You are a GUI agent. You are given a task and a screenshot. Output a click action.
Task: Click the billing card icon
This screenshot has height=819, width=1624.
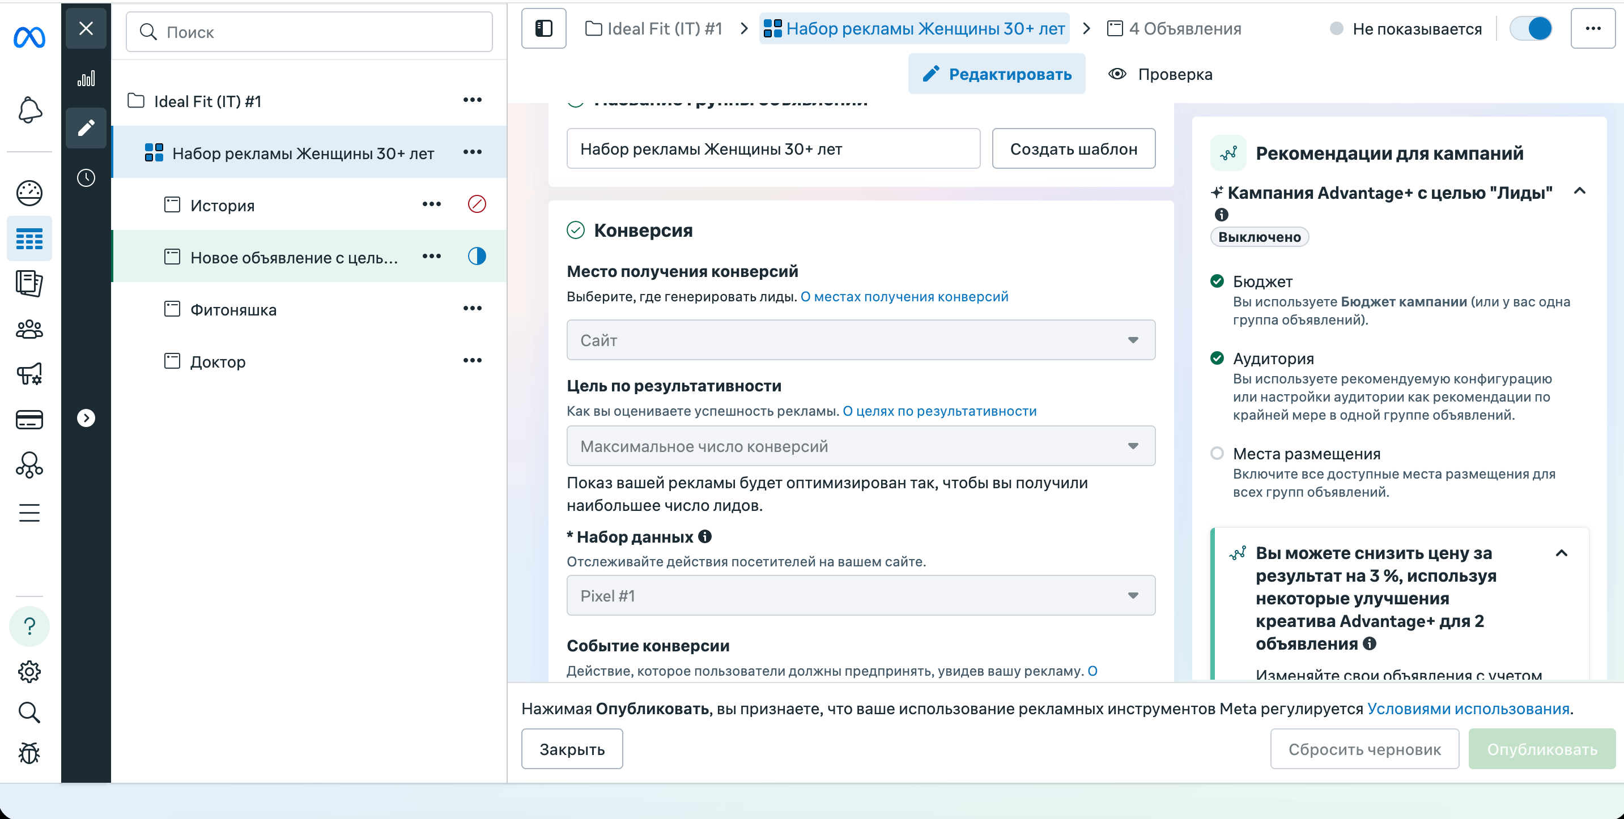(x=29, y=419)
